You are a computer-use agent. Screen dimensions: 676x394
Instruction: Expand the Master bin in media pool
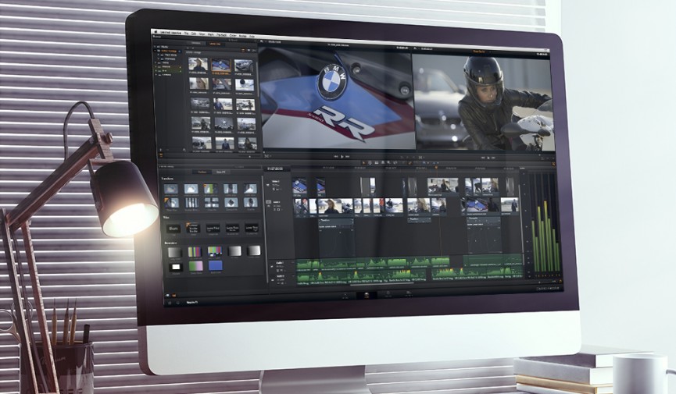tap(156, 47)
